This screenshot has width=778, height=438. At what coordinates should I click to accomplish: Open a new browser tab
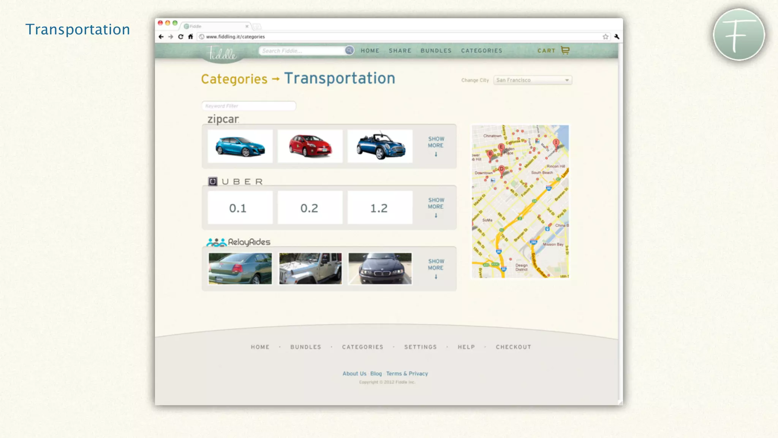pyautogui.click(x=257, y=26)
